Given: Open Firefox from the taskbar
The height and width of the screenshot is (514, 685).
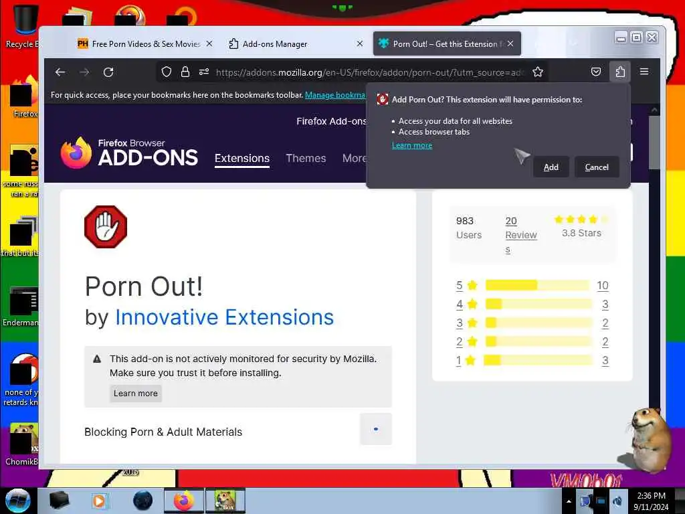Looking at the screenshot, I should 184,501.
